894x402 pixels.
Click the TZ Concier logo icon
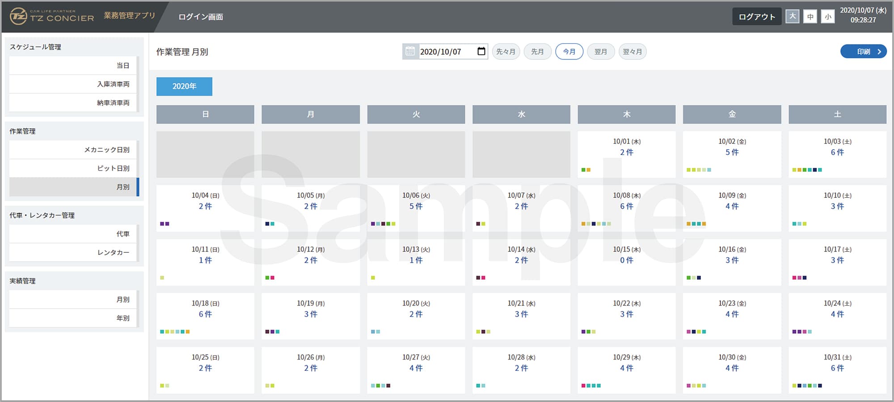coord(18,17)
